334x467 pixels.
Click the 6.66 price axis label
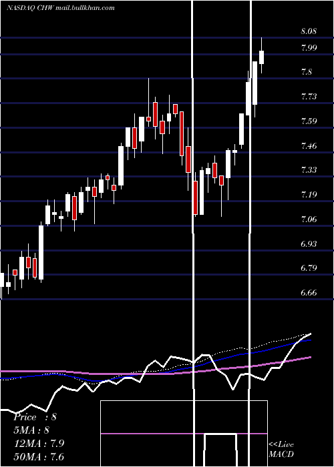coord(309,293)
